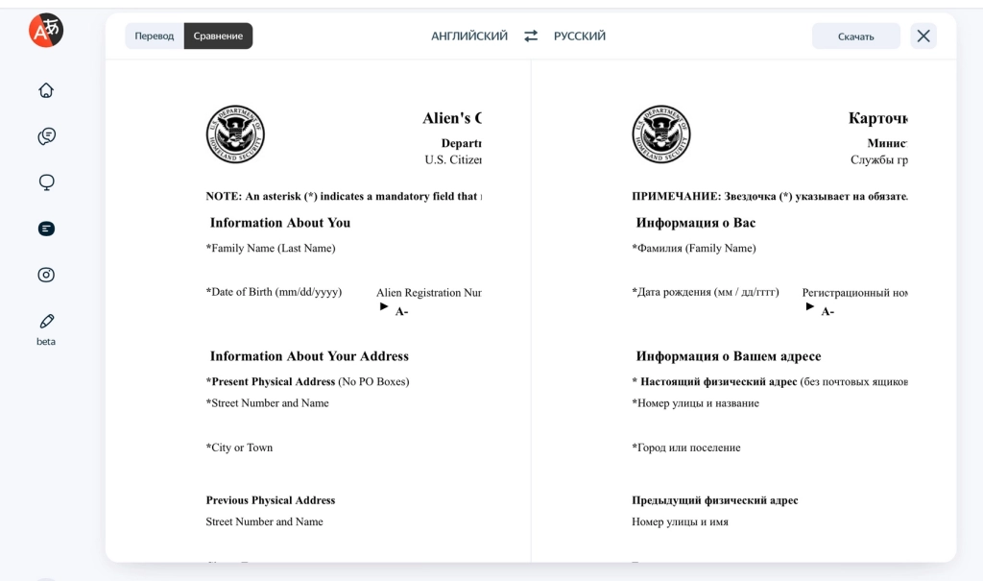Click the Homeland Security seal in translated document
The image size is (983, 581).
(660, 134)
